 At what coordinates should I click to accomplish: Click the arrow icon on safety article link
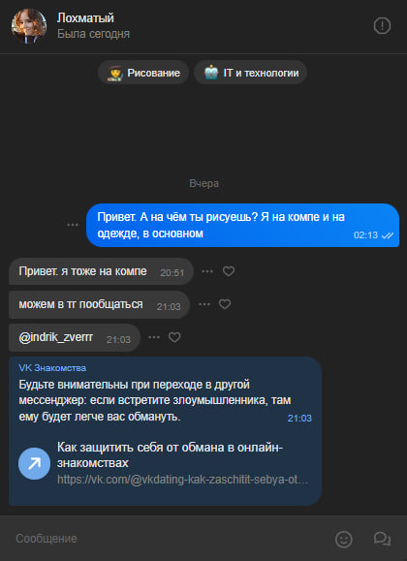(34, 463)
